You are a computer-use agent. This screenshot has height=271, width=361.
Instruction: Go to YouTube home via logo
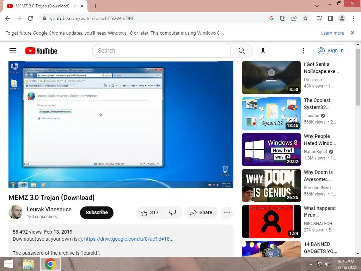[41, 51]
